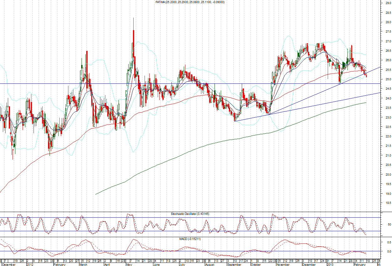Screen dimensions: 392x266
Task: Click the FATIMA chart title text
Action: pyautogui.click(x=190, y=2)
